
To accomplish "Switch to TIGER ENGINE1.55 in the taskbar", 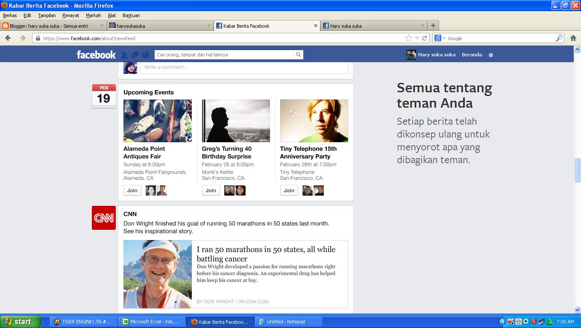I will click(x=84, y=322).
